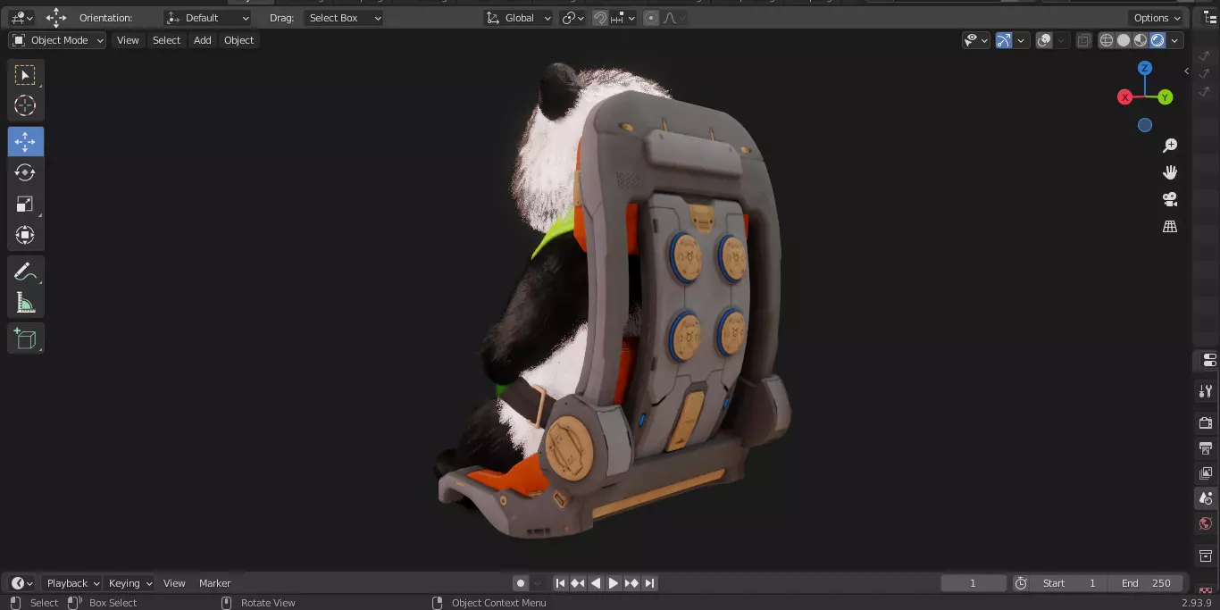Select the Cursor tool
1220x610 pixels.
click(25, 105)
